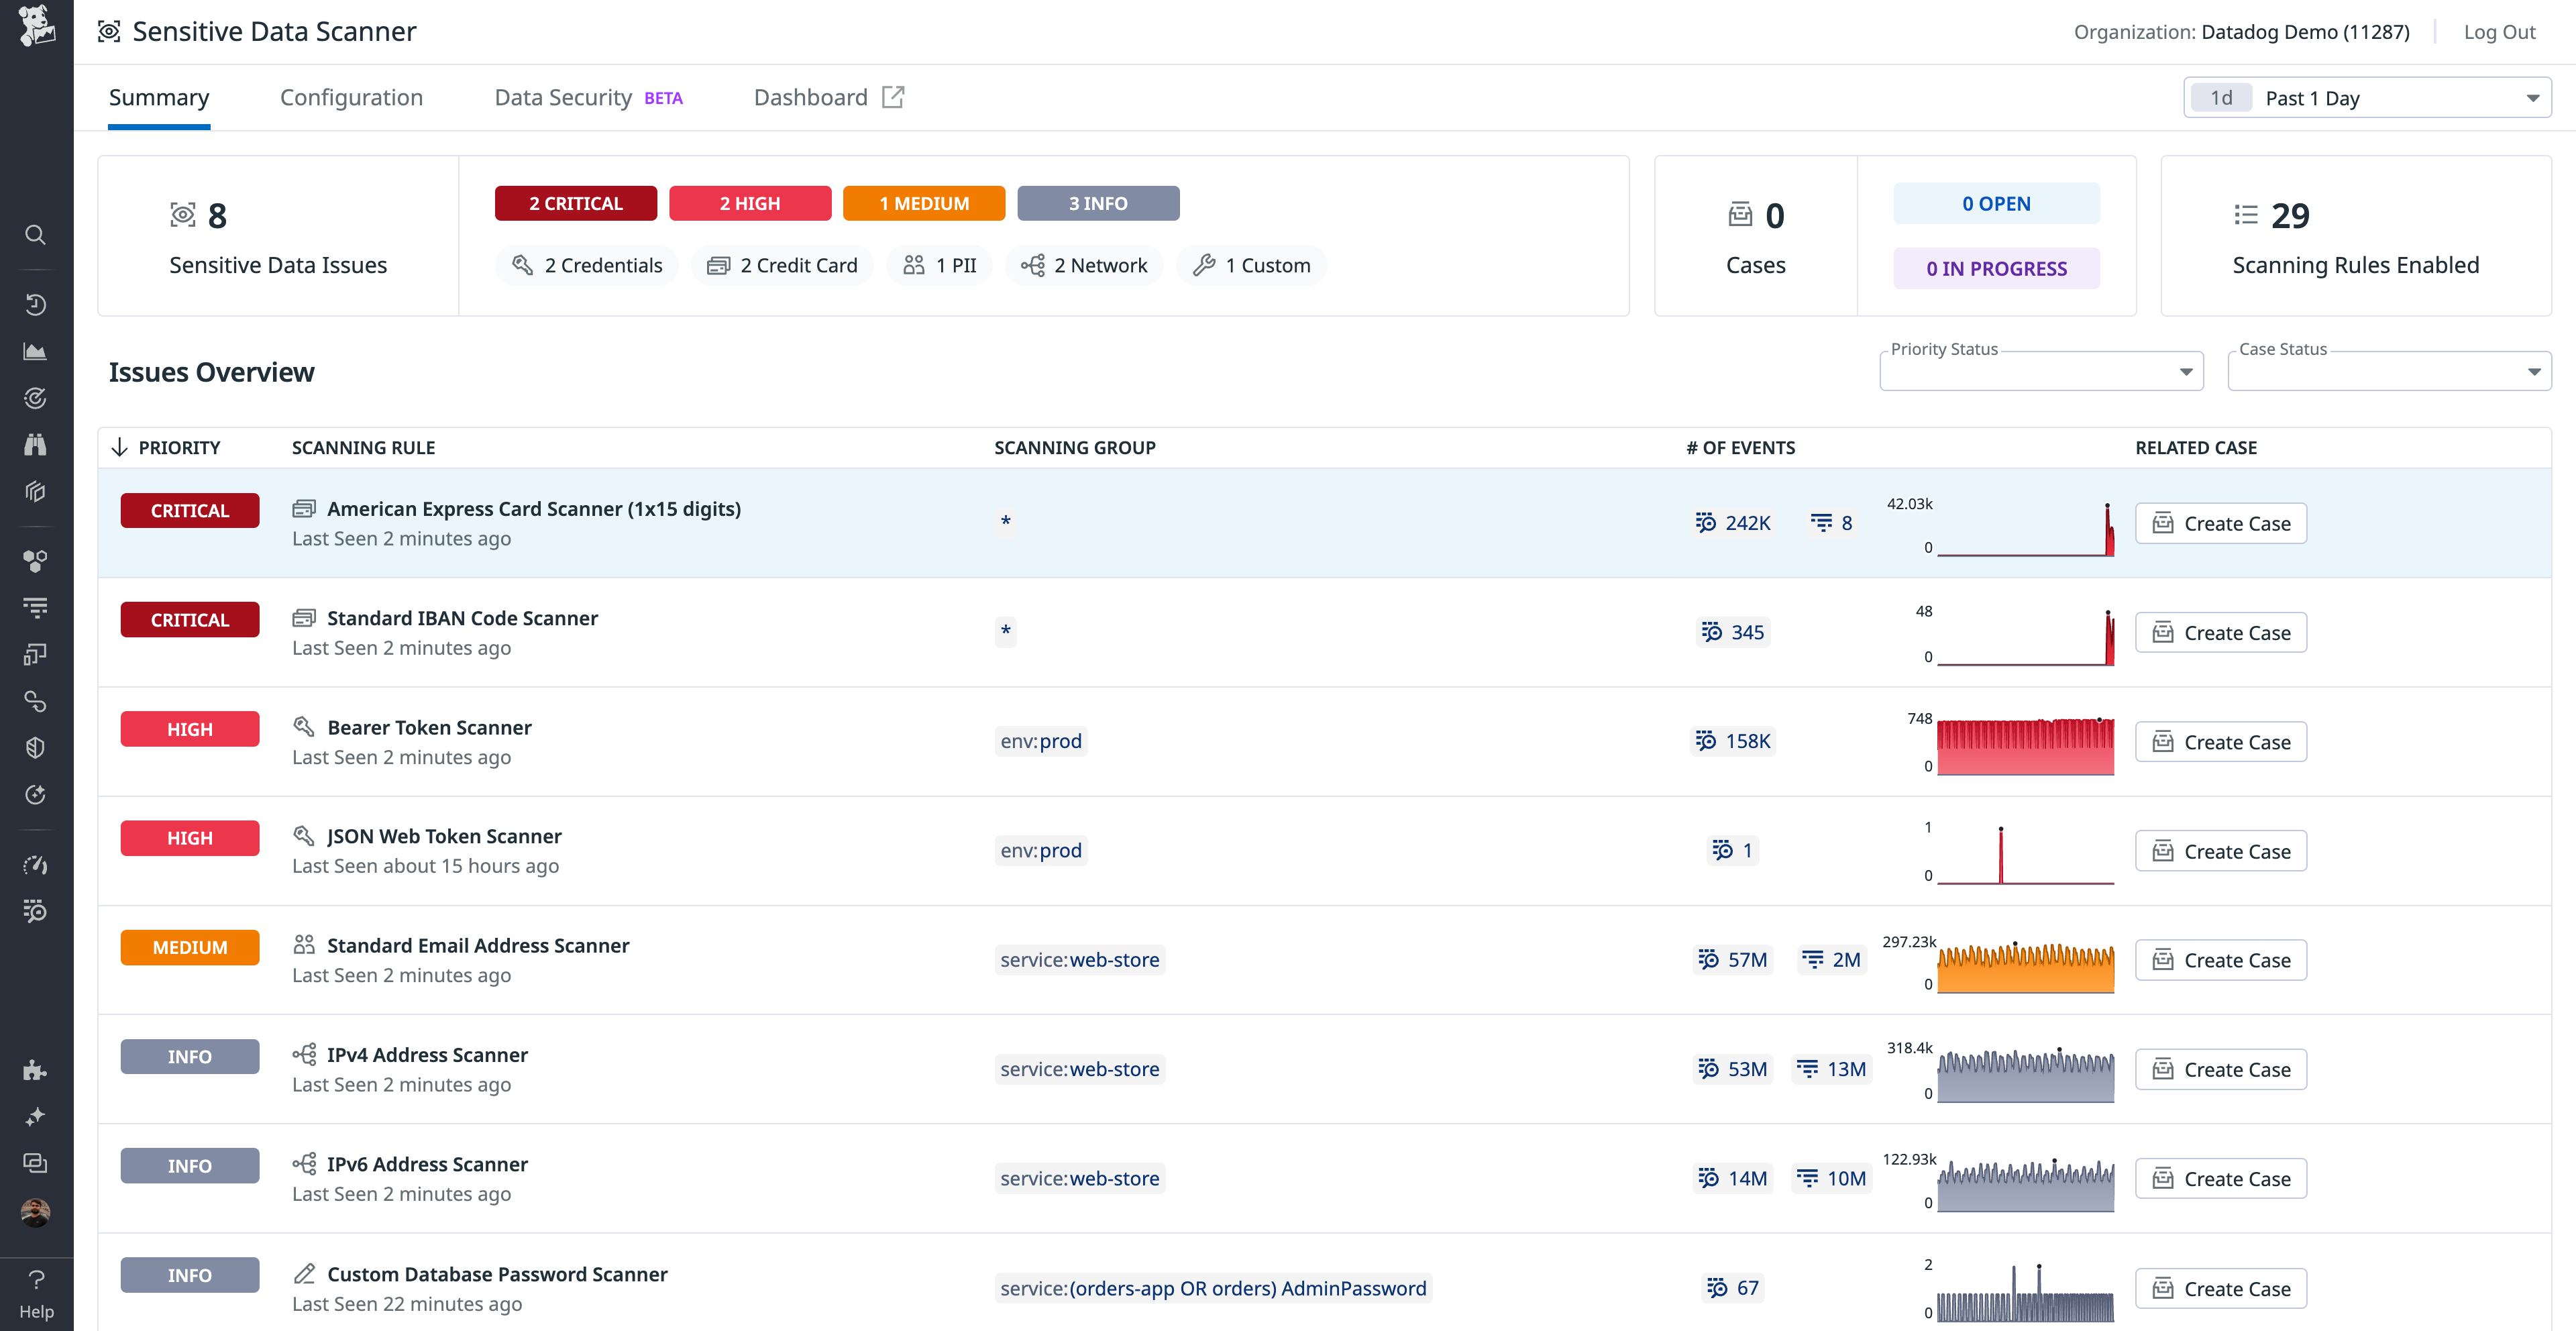Select the integrations puzzle-piece icon
Screen dimensions: 2576x1331
[35, 1069]
